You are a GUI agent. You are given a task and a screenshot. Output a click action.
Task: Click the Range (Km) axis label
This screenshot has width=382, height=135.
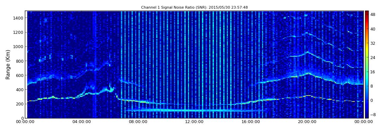8,64
